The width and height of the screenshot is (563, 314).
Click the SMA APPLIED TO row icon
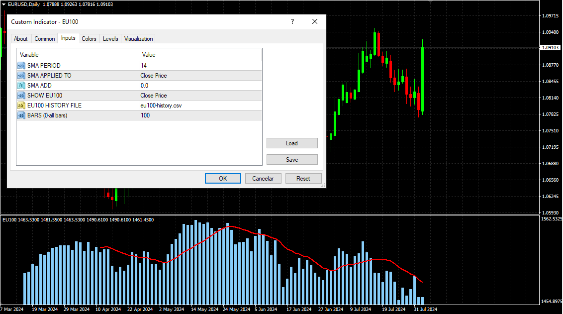pos(21,76)
